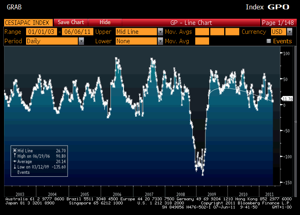Click the Range start date 01/01/03 field
Image resolution: width=300 pixels, height=215 pixels.
pos(41,32)
